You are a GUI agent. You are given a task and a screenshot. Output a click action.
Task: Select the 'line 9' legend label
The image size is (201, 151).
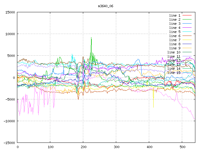click(x=175, y=48)
